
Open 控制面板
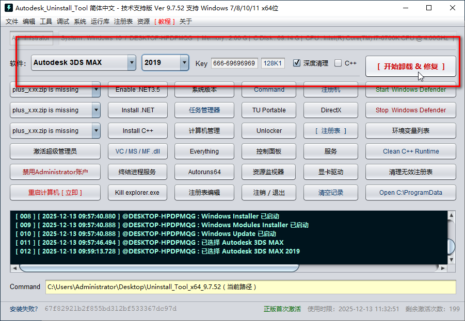click(x=269, y=151)
